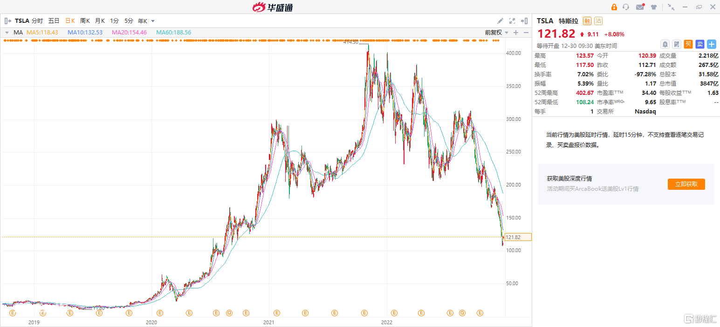This screenshot has width=720, height=327.
Task: Select the 年K yearly candlestick tab
Action: (x=143, y=21)
